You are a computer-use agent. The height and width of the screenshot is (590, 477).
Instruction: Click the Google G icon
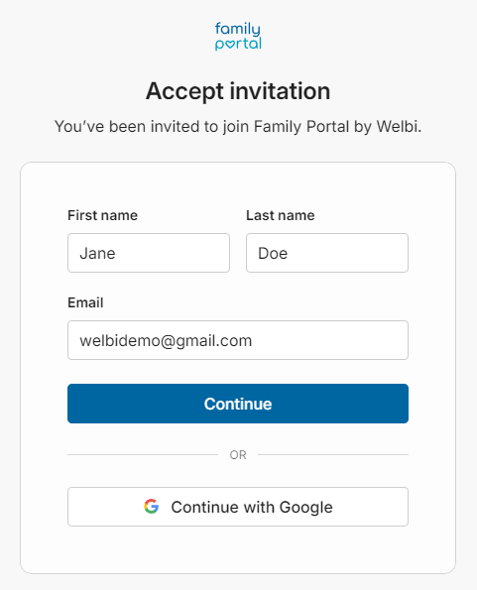(x=151, y=507)
